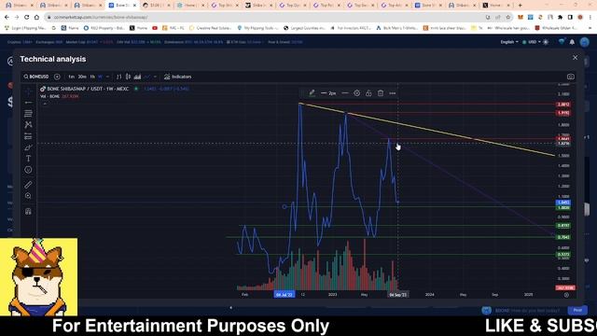Open chart time axis settings gear
The width and height of the screenshot is (597, 336).
coord(566,295)
